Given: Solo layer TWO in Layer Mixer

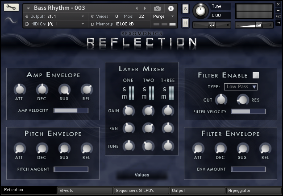Looking at the screenshot, I should click(144, 89).
